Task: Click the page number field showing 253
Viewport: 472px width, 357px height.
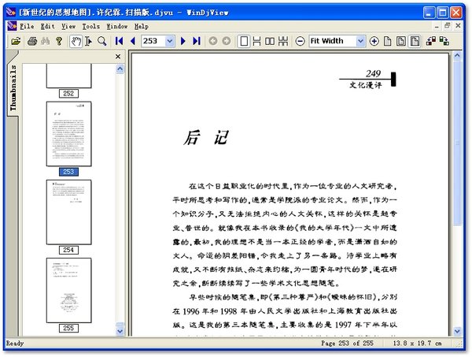Action: tap(153, 41)
